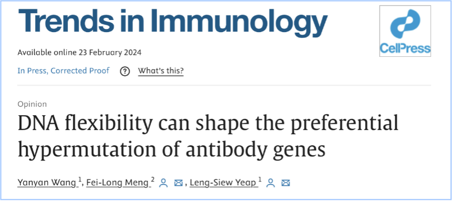Viewport: 452px width, 201px height.
Task: Click the envelope email icon beside Leng-Siew Yeap
Action: (x=286, y=183)
